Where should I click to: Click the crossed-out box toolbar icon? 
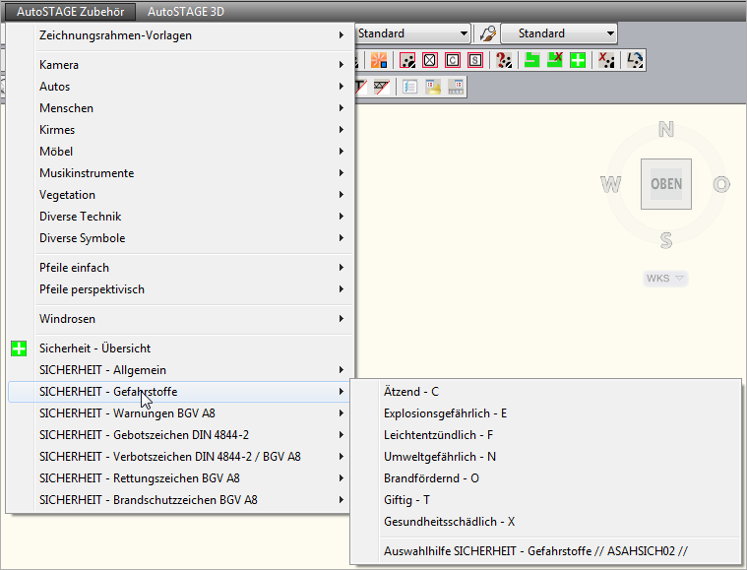pyautogui.click(x=430, y=60)
